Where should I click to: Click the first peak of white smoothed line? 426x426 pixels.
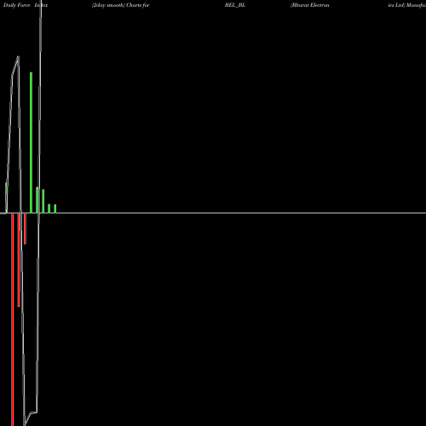(x=19, y=57)
